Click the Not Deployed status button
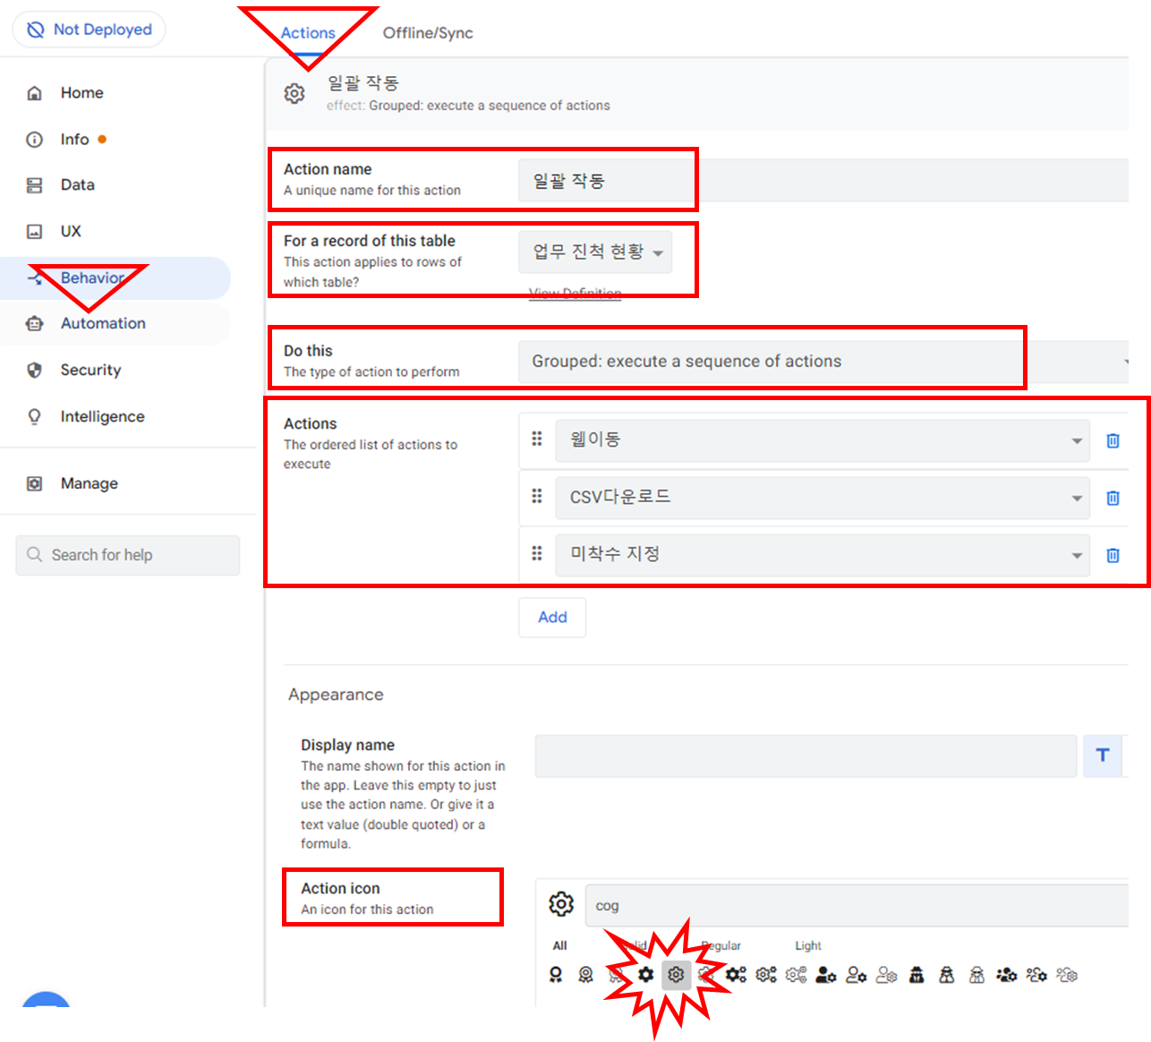The width and height of the screenshot is (1151, 1042). pyautogui.click(x=89, y=30)
